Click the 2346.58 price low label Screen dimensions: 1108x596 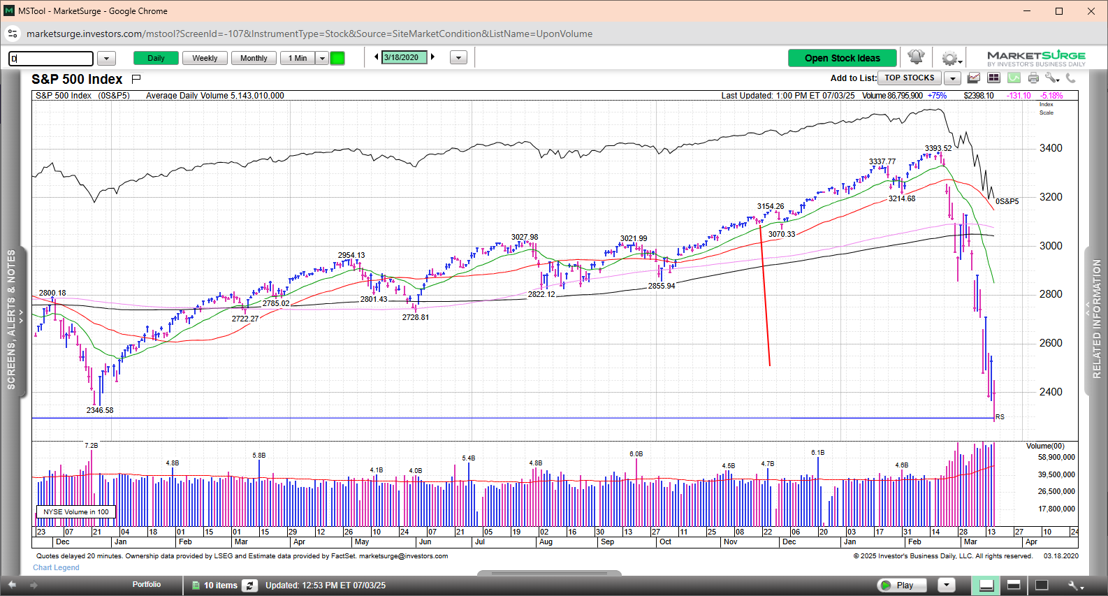pyautogui.click(x=100, y=410)
